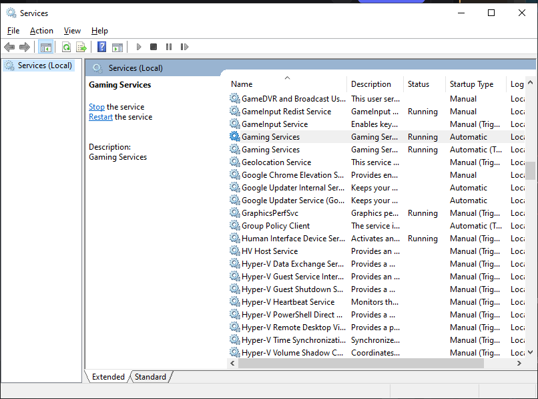Open the View menu

tap(72, 31)
